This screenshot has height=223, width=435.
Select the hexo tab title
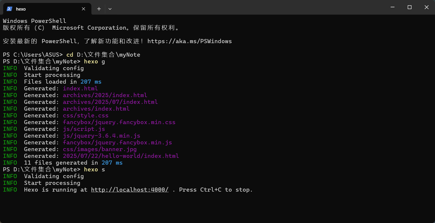(21, 9)
